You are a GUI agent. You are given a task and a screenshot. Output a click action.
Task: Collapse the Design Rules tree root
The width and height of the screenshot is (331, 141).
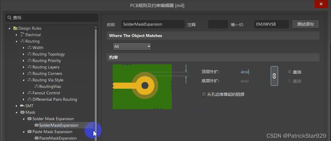(x=9, y=28)
